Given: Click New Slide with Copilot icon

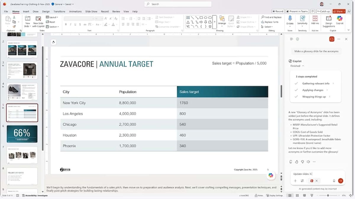Looking at the screenshot, I should (x=38, y=18).
